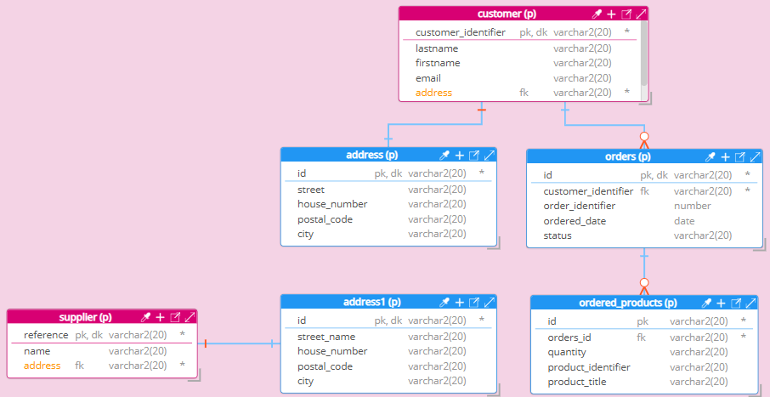The width and height of the screenshot is (770, 397).
Task: Add a new column to orders table
Action: click(725, 157)
